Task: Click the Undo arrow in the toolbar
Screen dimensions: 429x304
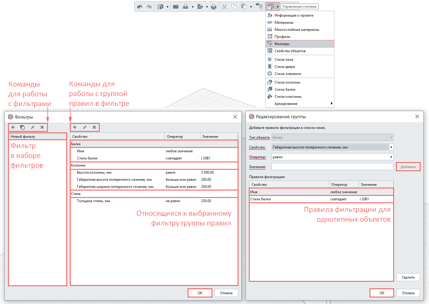Action: tap(140, 7)
